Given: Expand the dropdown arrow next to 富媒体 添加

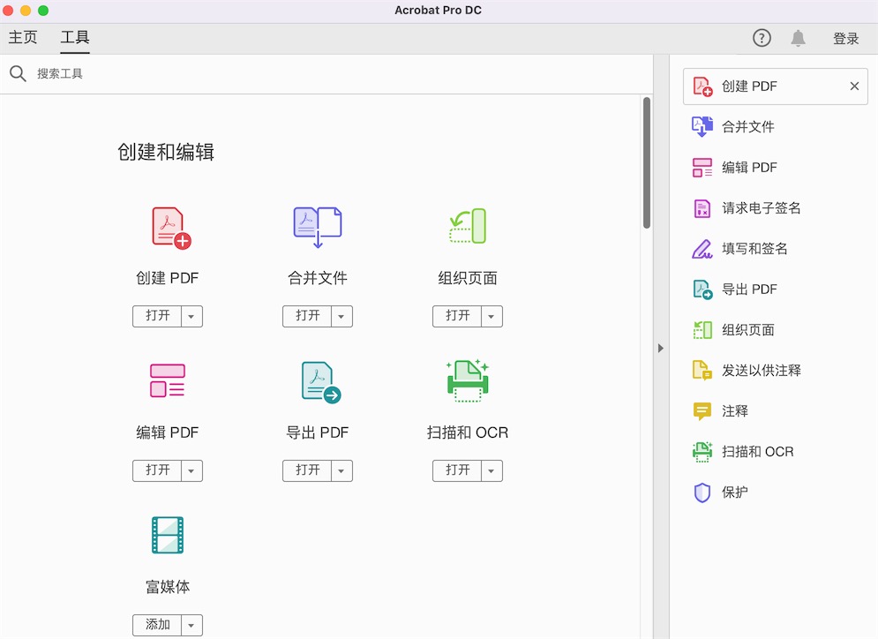Looking at the screenshot, I should pyautogui.click(x=191, y=625).
